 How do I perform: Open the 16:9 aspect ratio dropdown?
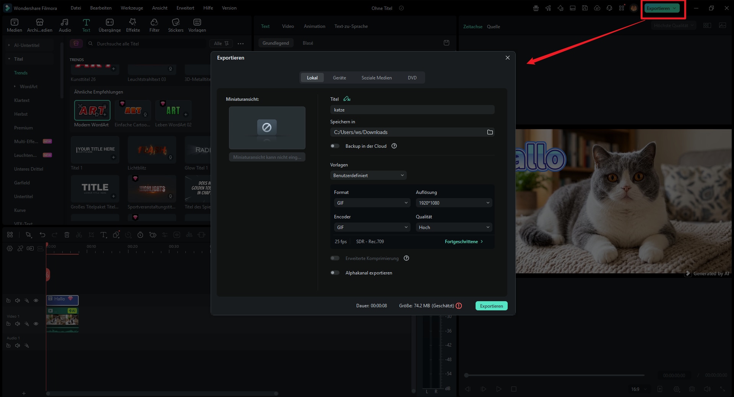coord(639,389)
